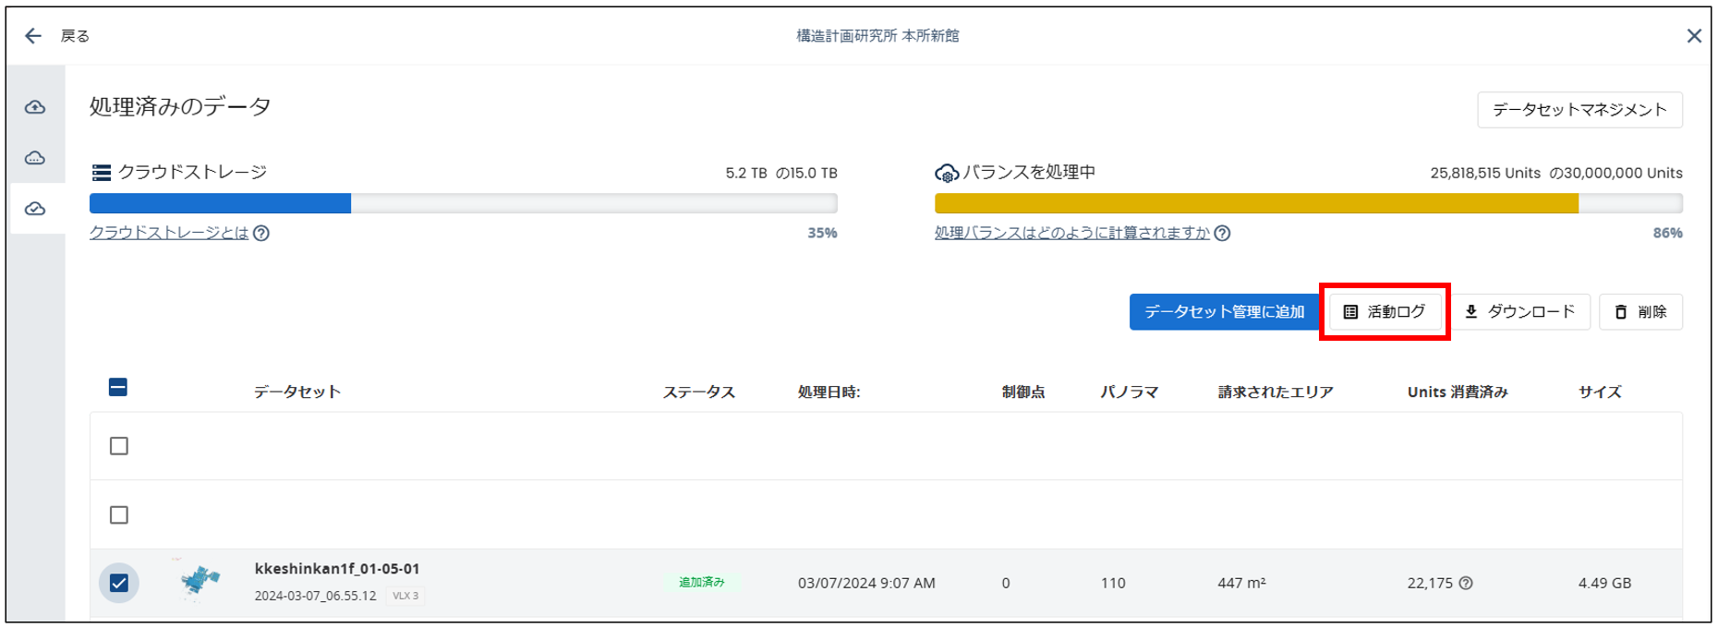Check the second empty row checkbox
Viewport: 1718px width, 628px height.
click(x=119, y=514)
